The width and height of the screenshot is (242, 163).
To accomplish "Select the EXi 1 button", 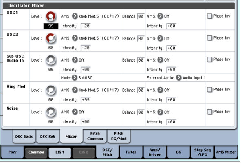I will pyautogui.click(x=60, y=152).
